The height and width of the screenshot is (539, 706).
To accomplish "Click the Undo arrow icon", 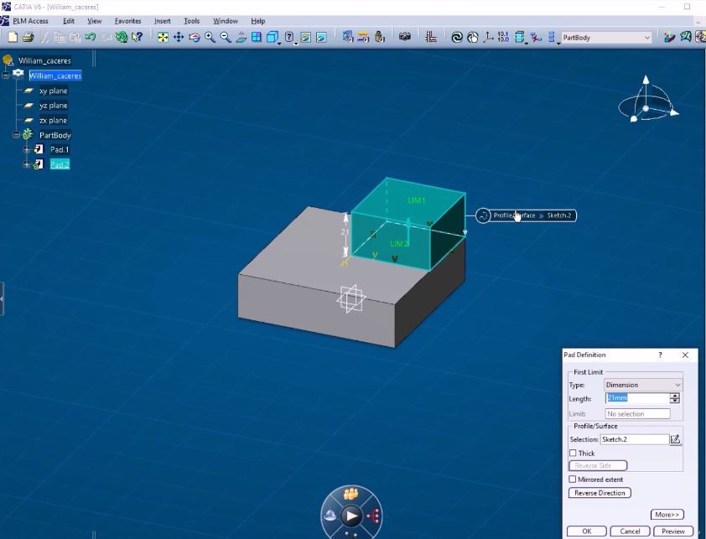I will coord(89,37).
